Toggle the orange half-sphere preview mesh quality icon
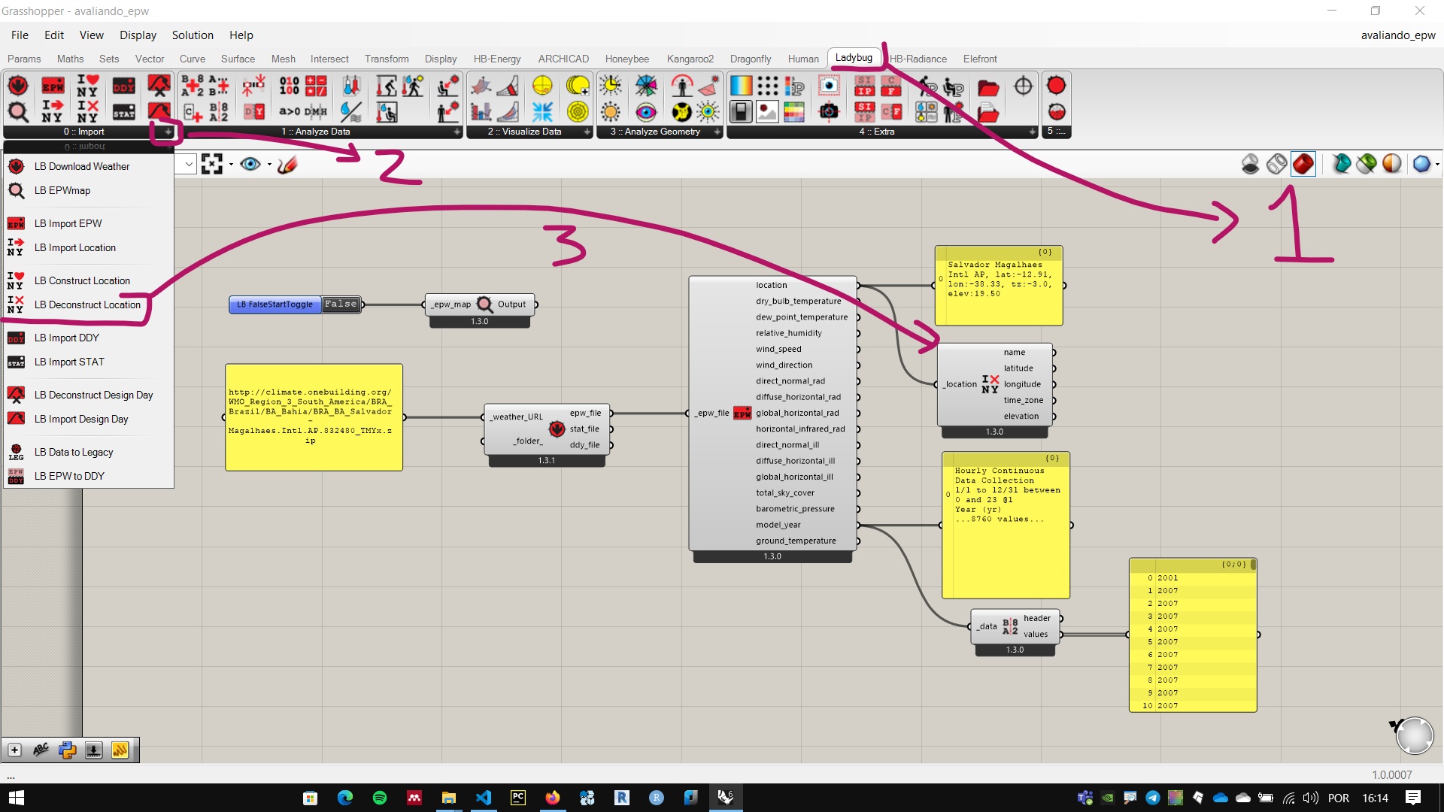Screen dimensions: 1444x812 coord(1392,164)
